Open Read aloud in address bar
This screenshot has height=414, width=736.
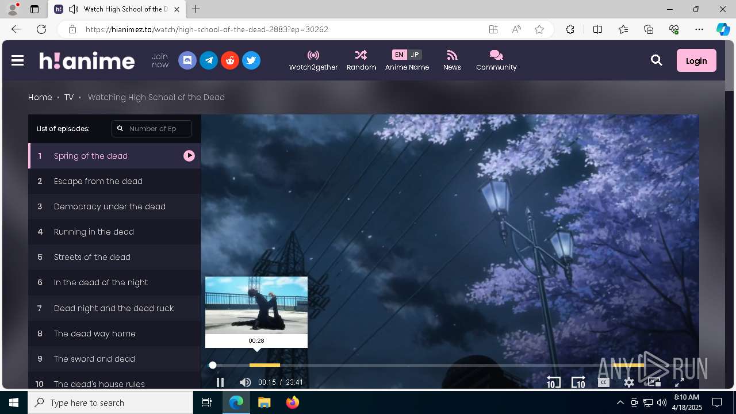516,29
